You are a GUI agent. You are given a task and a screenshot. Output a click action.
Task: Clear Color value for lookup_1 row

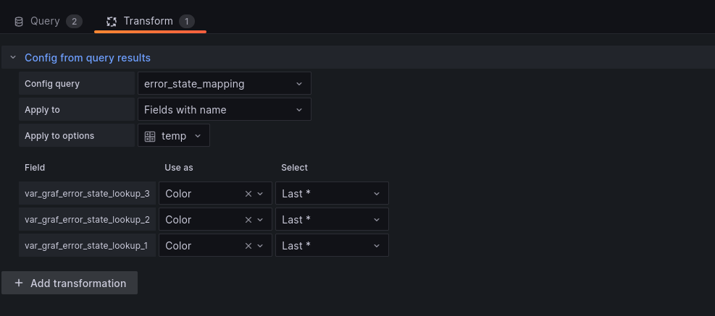248,246
